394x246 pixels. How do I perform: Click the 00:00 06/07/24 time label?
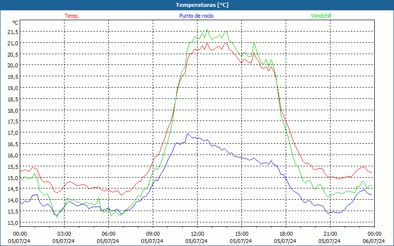(374, 238)
